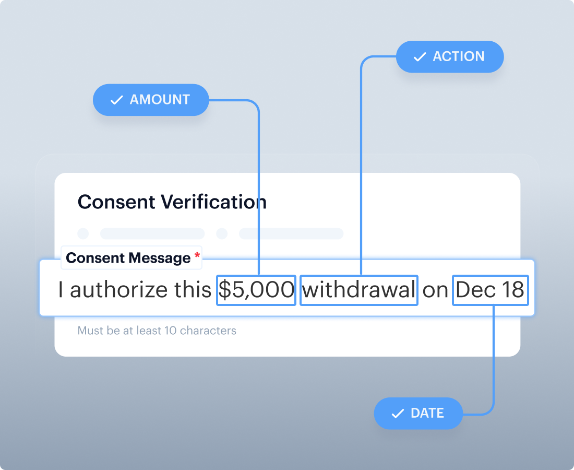Select the DATE label text
574x470 pixels.
pyautogui.click(x=427, y=414)
